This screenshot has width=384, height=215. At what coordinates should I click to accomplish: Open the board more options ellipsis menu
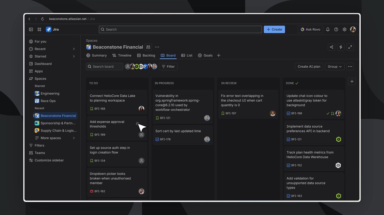(x=350, y=67)
